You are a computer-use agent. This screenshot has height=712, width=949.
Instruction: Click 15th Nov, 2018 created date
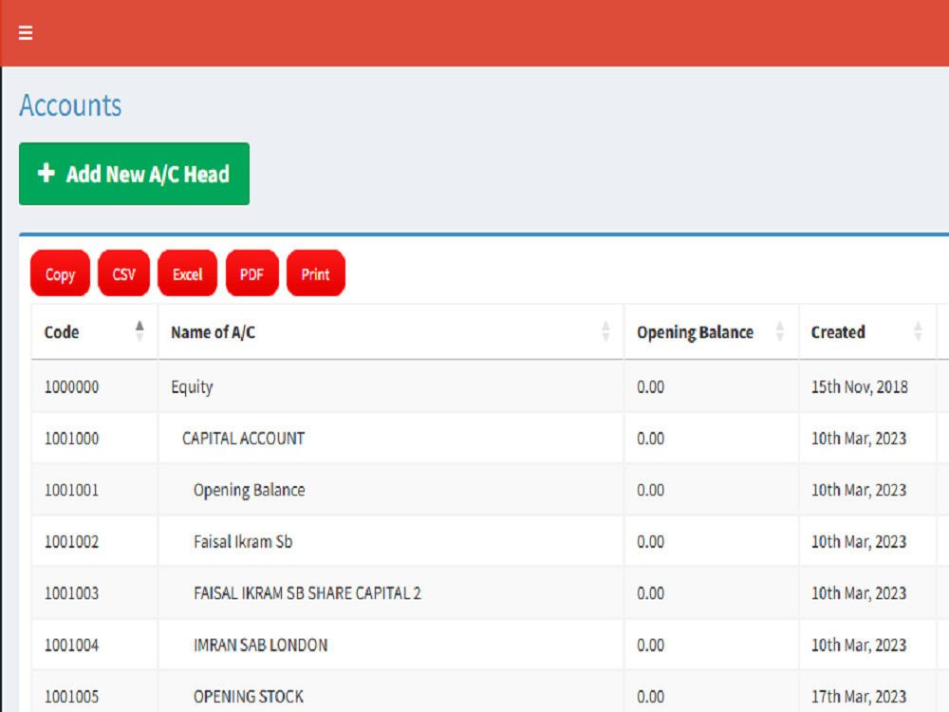point(860,387)
